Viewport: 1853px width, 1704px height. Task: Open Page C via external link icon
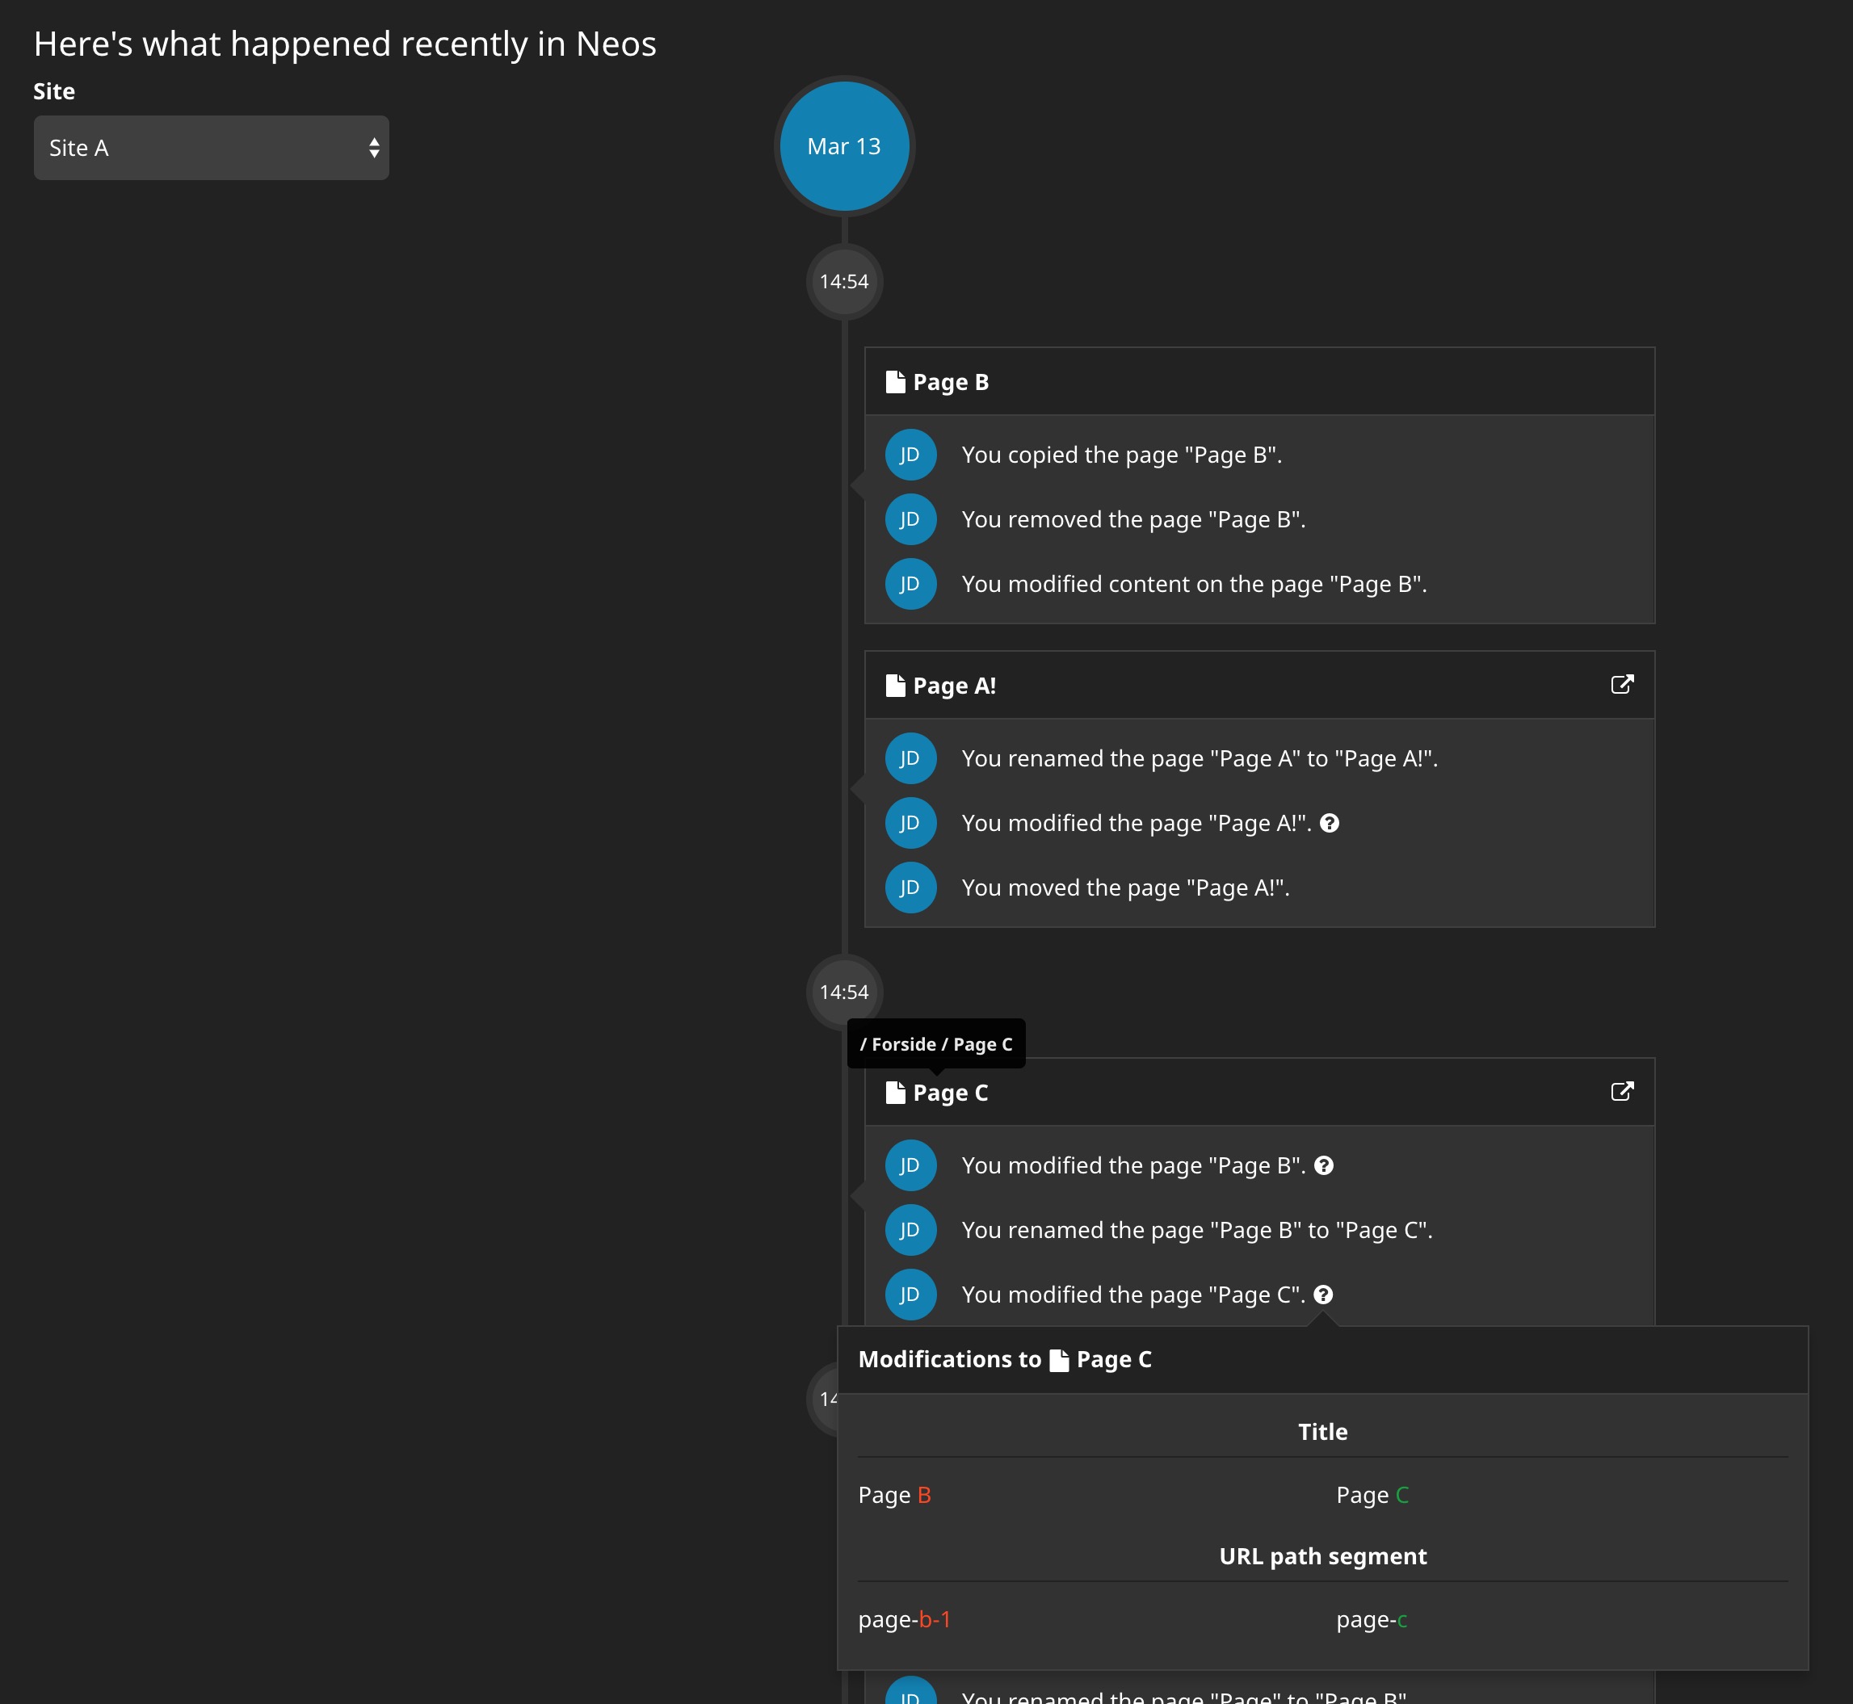[x=1621, y=1092]
